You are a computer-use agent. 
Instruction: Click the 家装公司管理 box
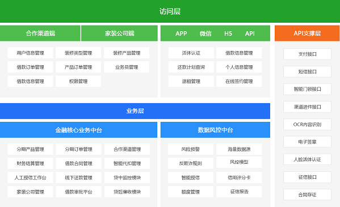pyautogui.click(x=30, y=192)
